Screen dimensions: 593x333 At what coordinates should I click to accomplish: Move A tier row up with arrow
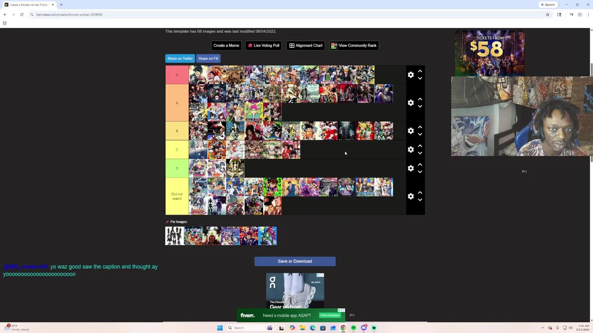coord(420,99)
